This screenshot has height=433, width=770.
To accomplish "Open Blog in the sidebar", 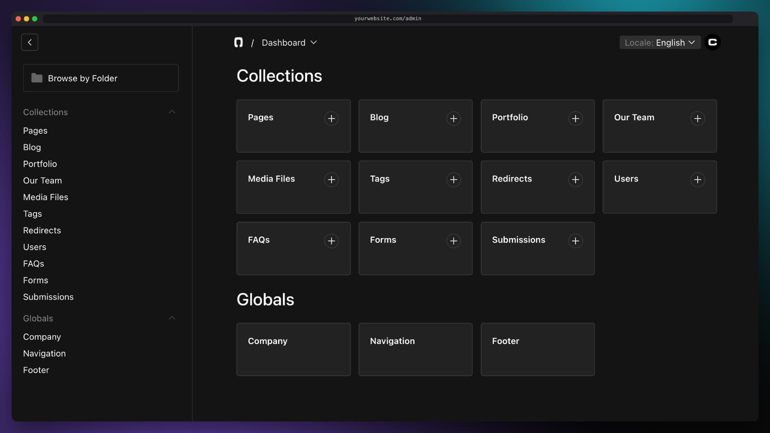I will click(32, 147).
